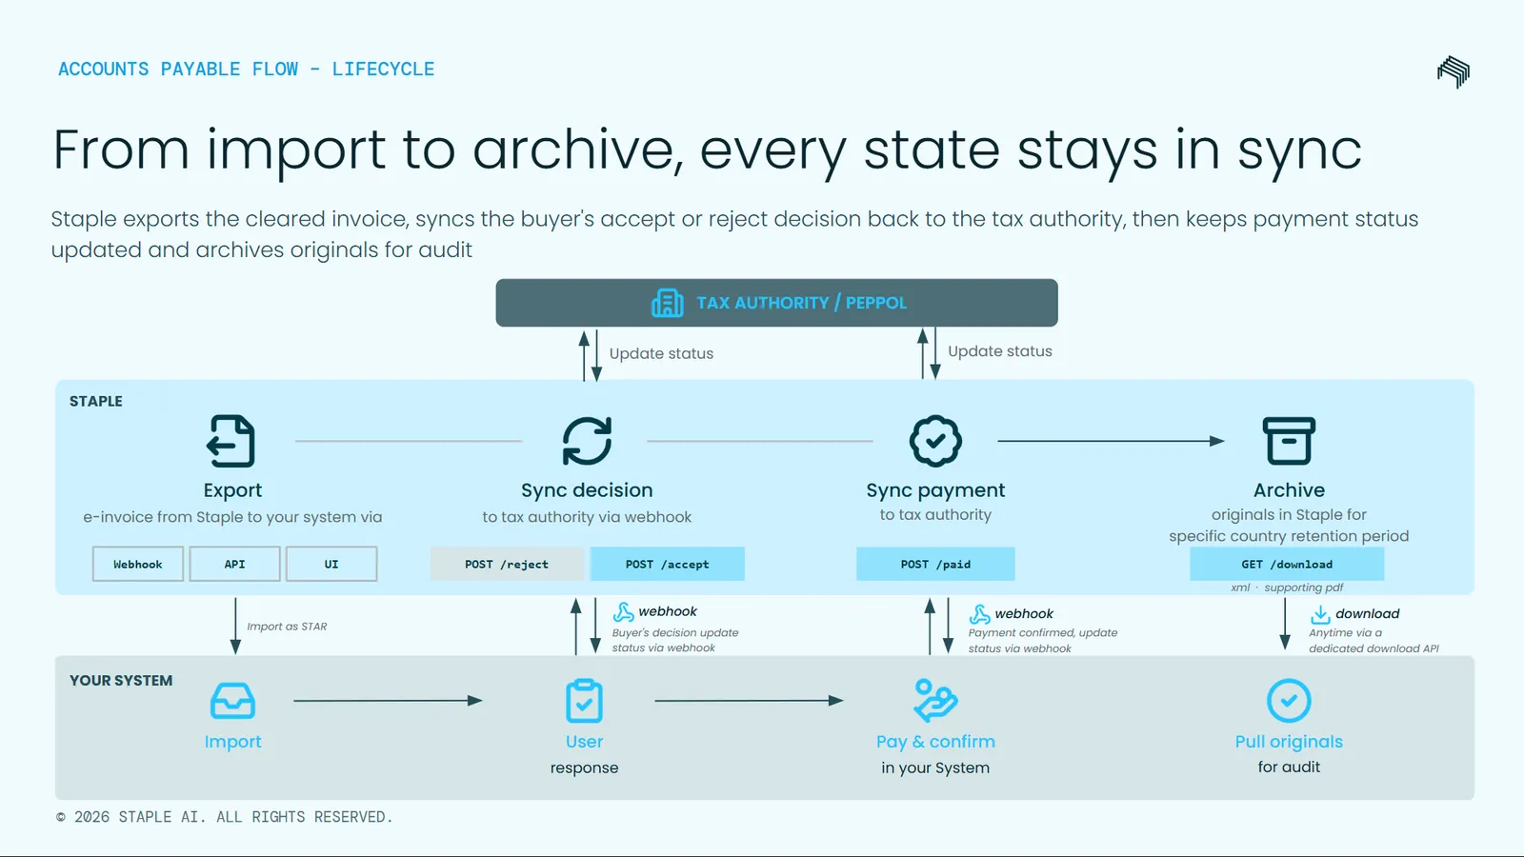This screenshot has width=1524, height=857.
Task: Click the 'STAPLE' section label
Action: click(x=96, y=402)
